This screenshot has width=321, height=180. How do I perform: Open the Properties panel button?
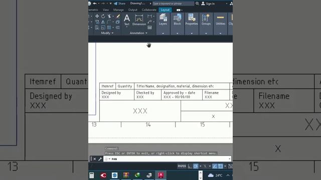coord(192,19)
